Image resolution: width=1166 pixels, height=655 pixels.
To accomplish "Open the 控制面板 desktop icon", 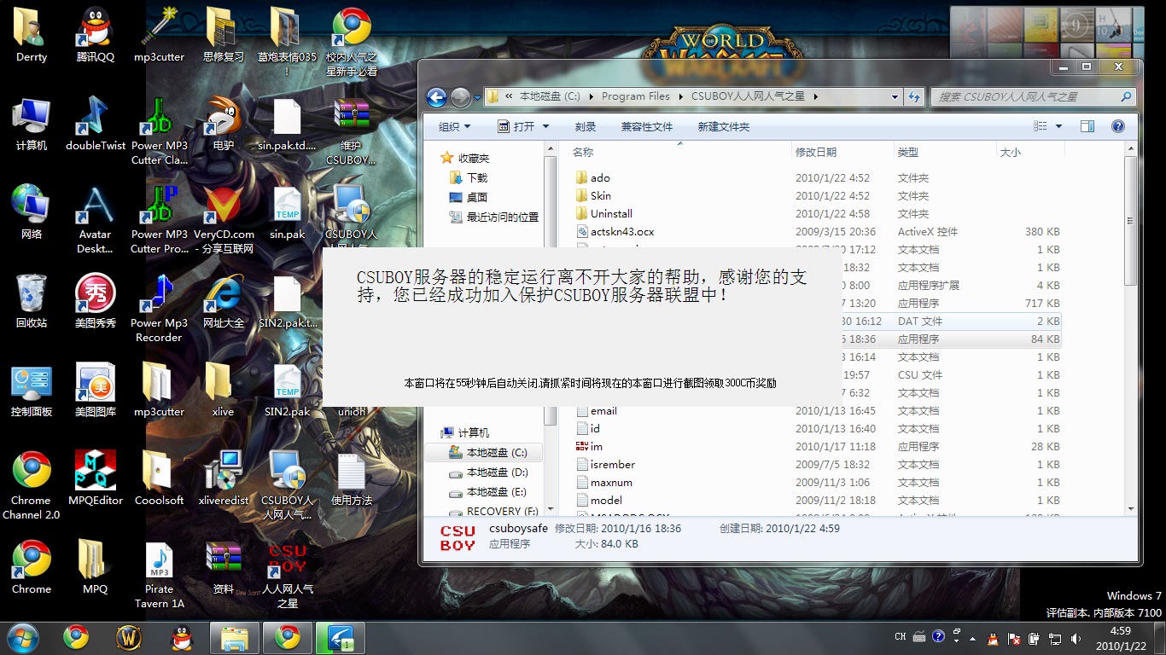I will (32, 391).
